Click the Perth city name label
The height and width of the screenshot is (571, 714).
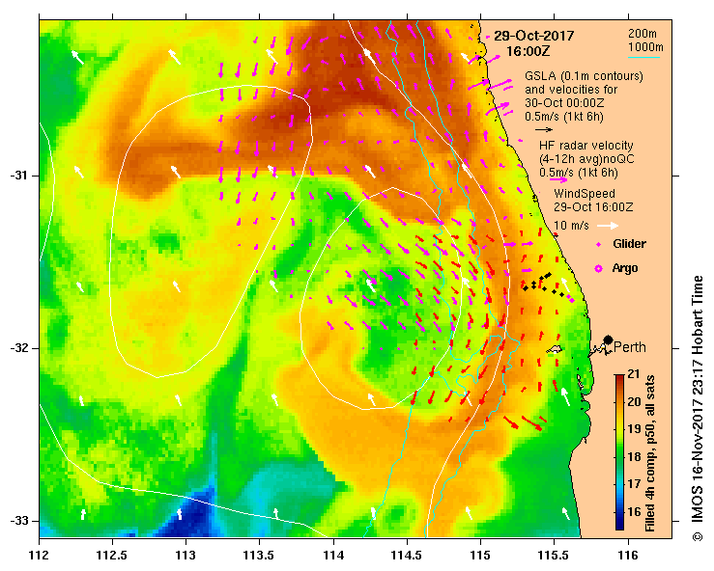coord(630,347)
